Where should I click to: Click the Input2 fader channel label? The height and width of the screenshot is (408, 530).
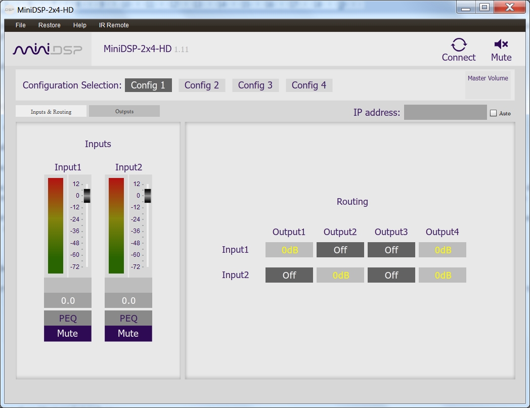tap(129, 167)
